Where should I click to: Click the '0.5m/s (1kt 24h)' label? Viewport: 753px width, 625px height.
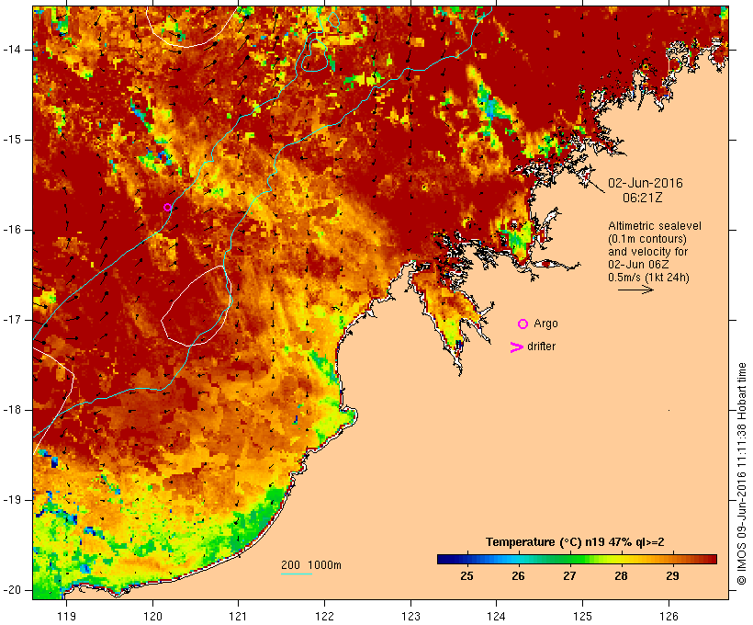(648, 278)
